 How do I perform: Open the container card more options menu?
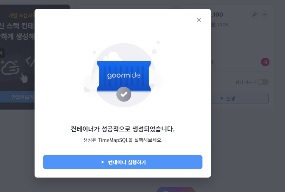[265, 14]
